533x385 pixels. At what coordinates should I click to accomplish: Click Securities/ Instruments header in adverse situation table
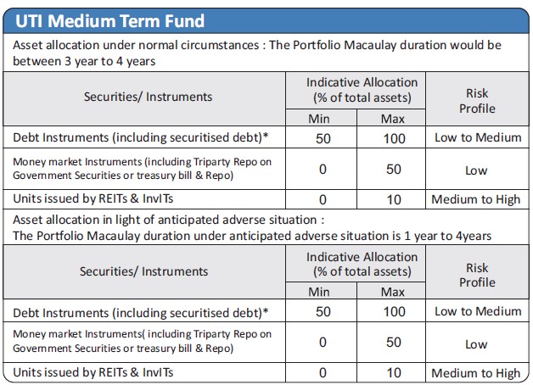click(x=143, y=271)
